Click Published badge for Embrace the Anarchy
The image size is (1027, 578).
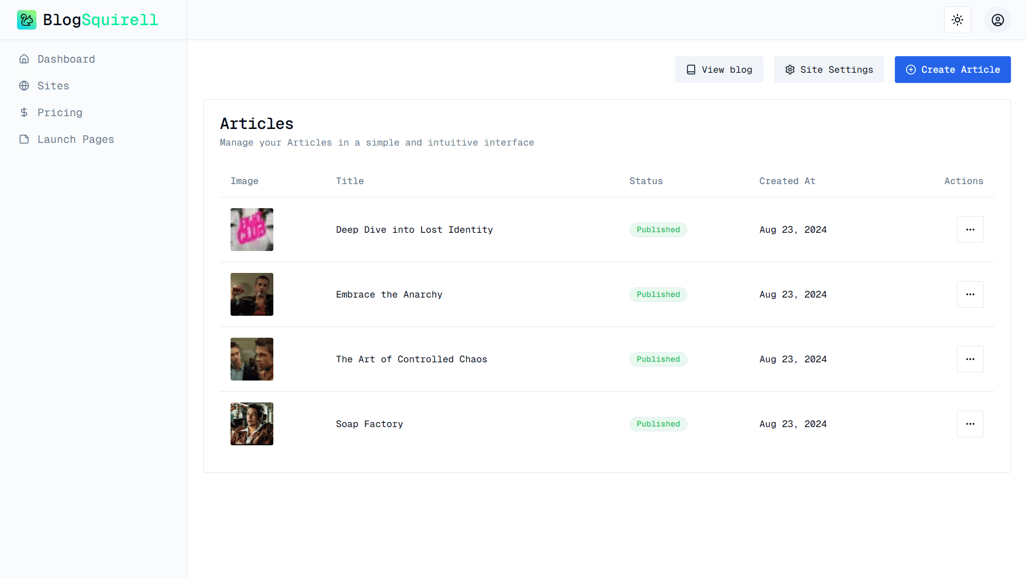coord(658,294)
